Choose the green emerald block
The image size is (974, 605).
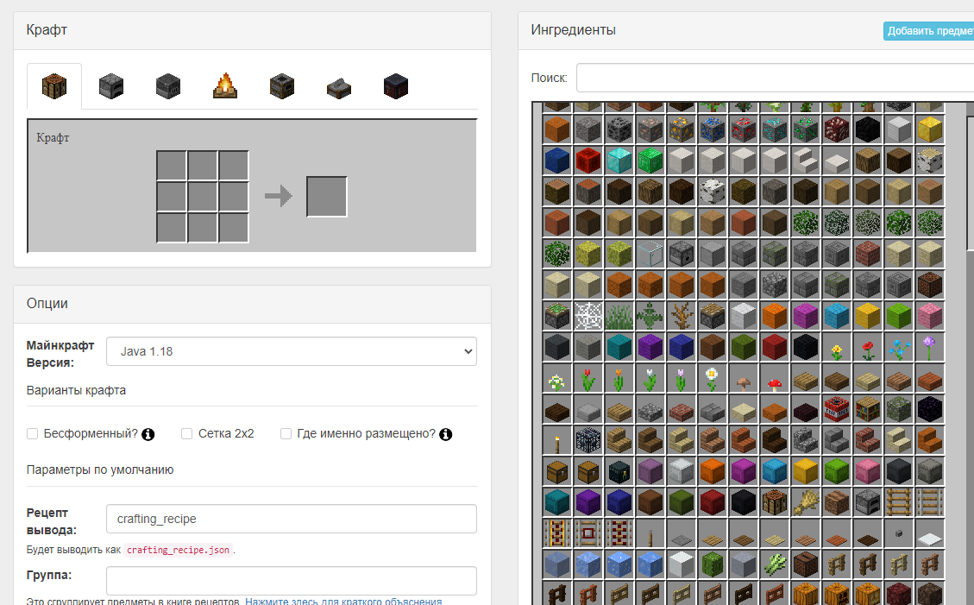pos(650,161)
